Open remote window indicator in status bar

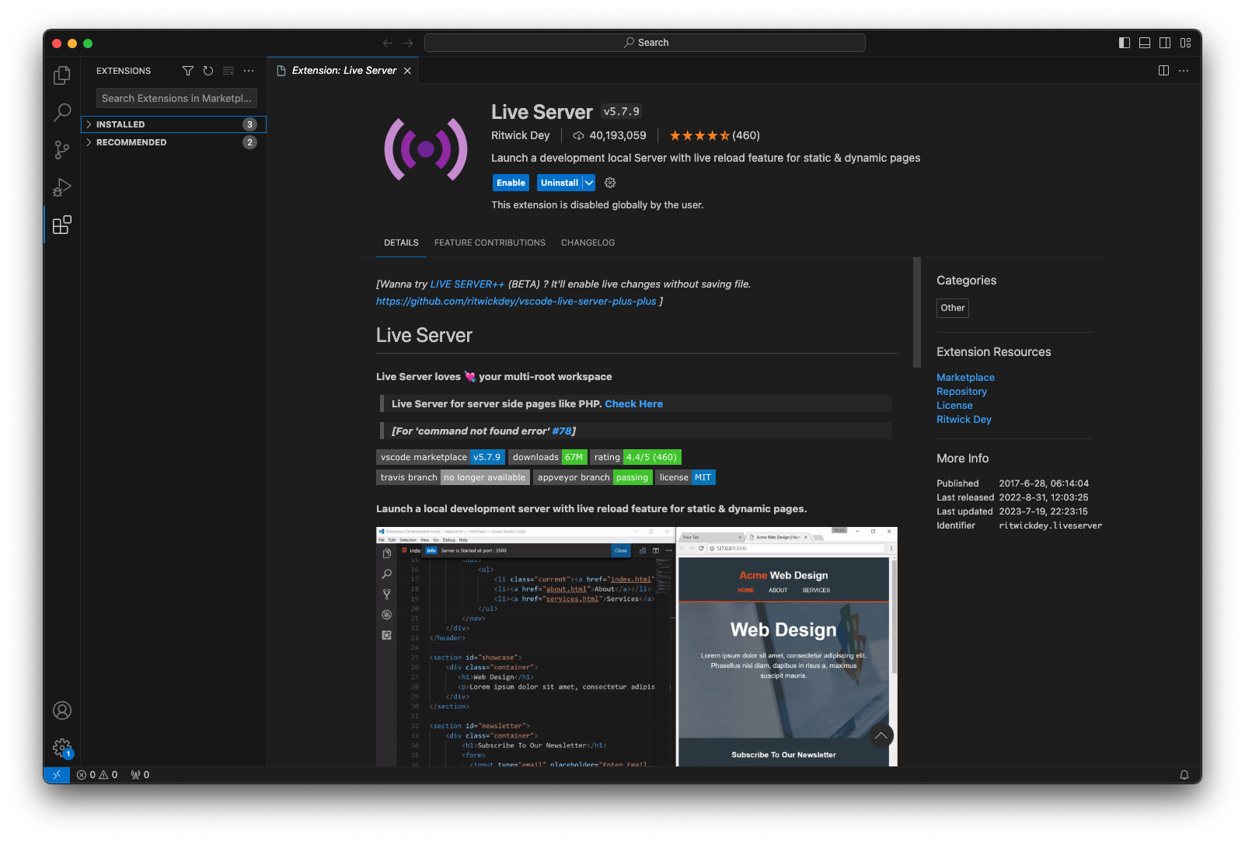[57, 775]
